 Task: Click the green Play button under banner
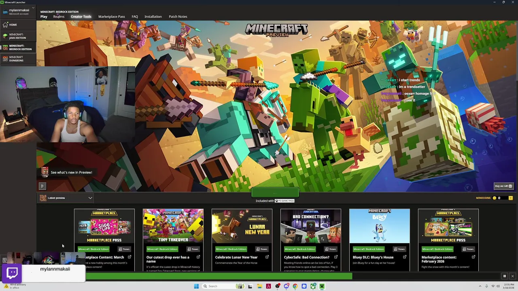pos(275,192)
